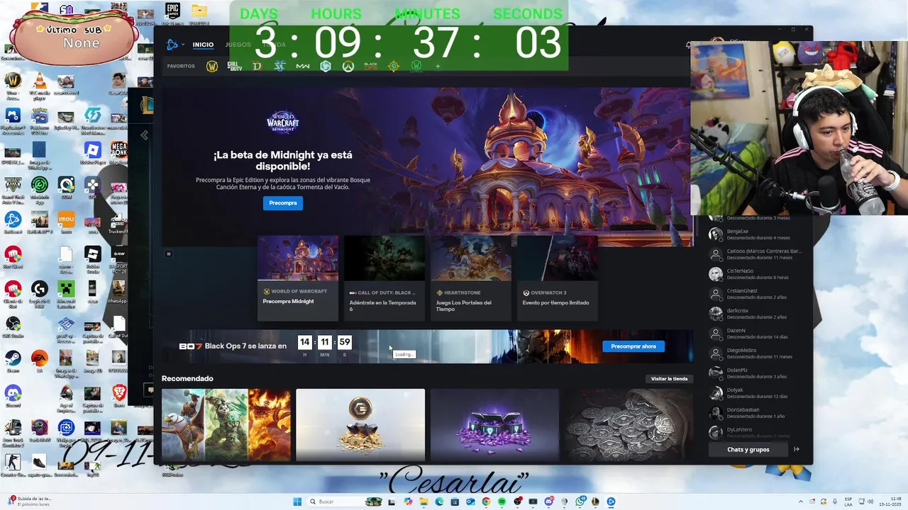The width and height of the screenshot is (908, 510).
Task: Open the Heroes of the Storm favorite icon
Action: pos(326,66)
